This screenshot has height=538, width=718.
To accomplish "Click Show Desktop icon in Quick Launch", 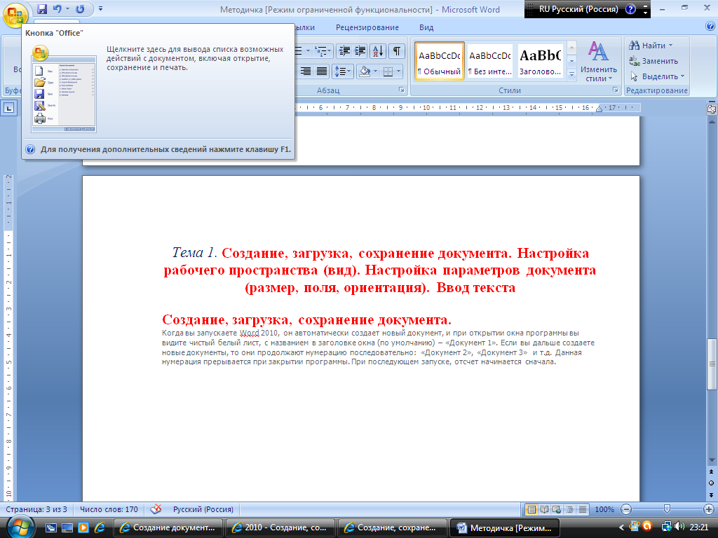I will click(67, 528).
